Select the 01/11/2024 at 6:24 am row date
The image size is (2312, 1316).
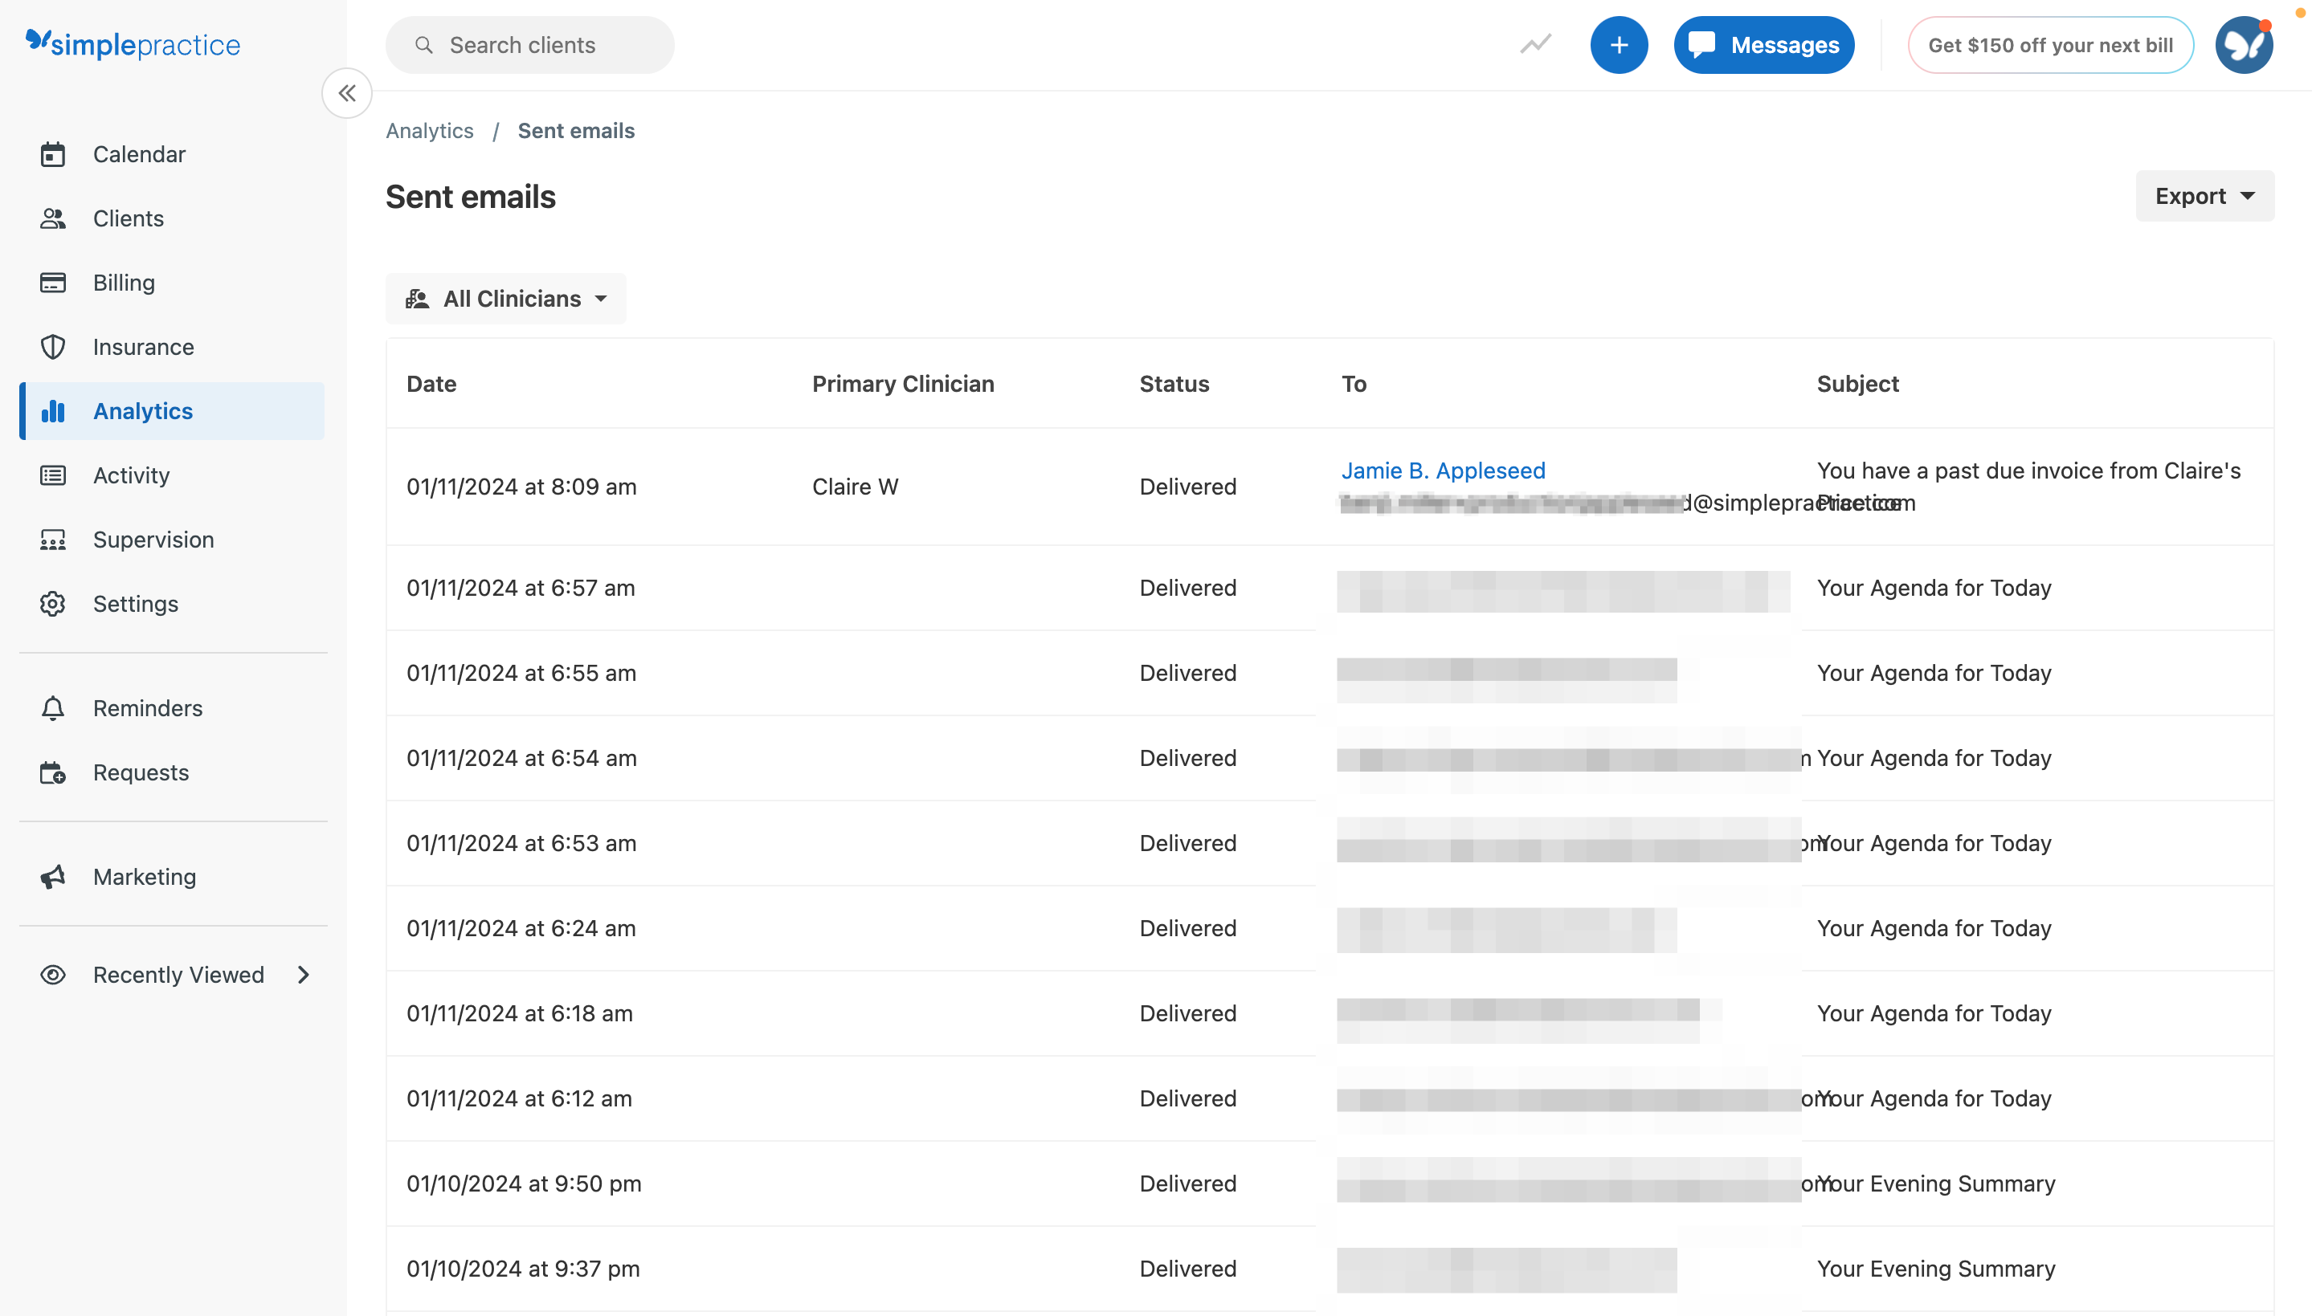pos(521,928)
